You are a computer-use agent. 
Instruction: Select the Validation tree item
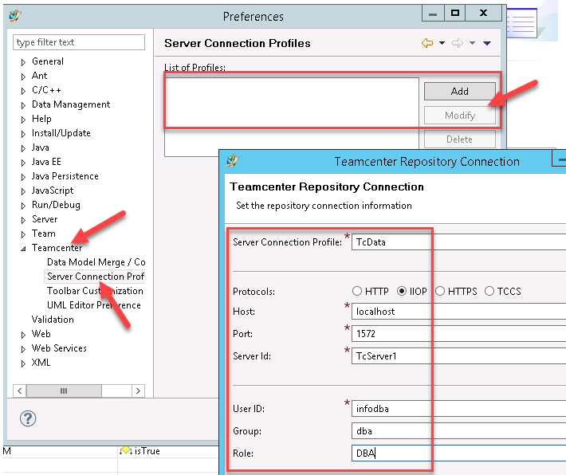point(53,320)
